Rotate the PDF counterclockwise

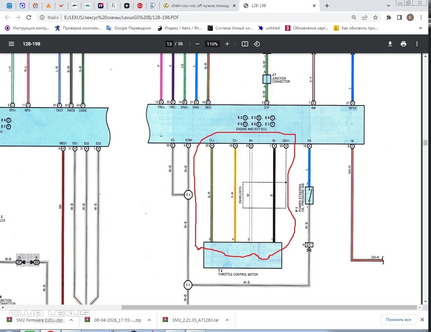[x=257, y=44]
